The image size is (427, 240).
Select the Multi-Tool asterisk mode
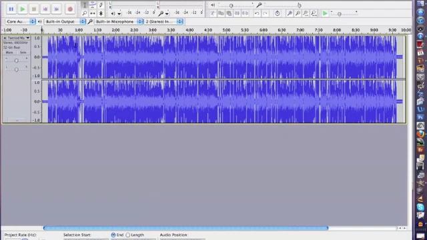101,13
